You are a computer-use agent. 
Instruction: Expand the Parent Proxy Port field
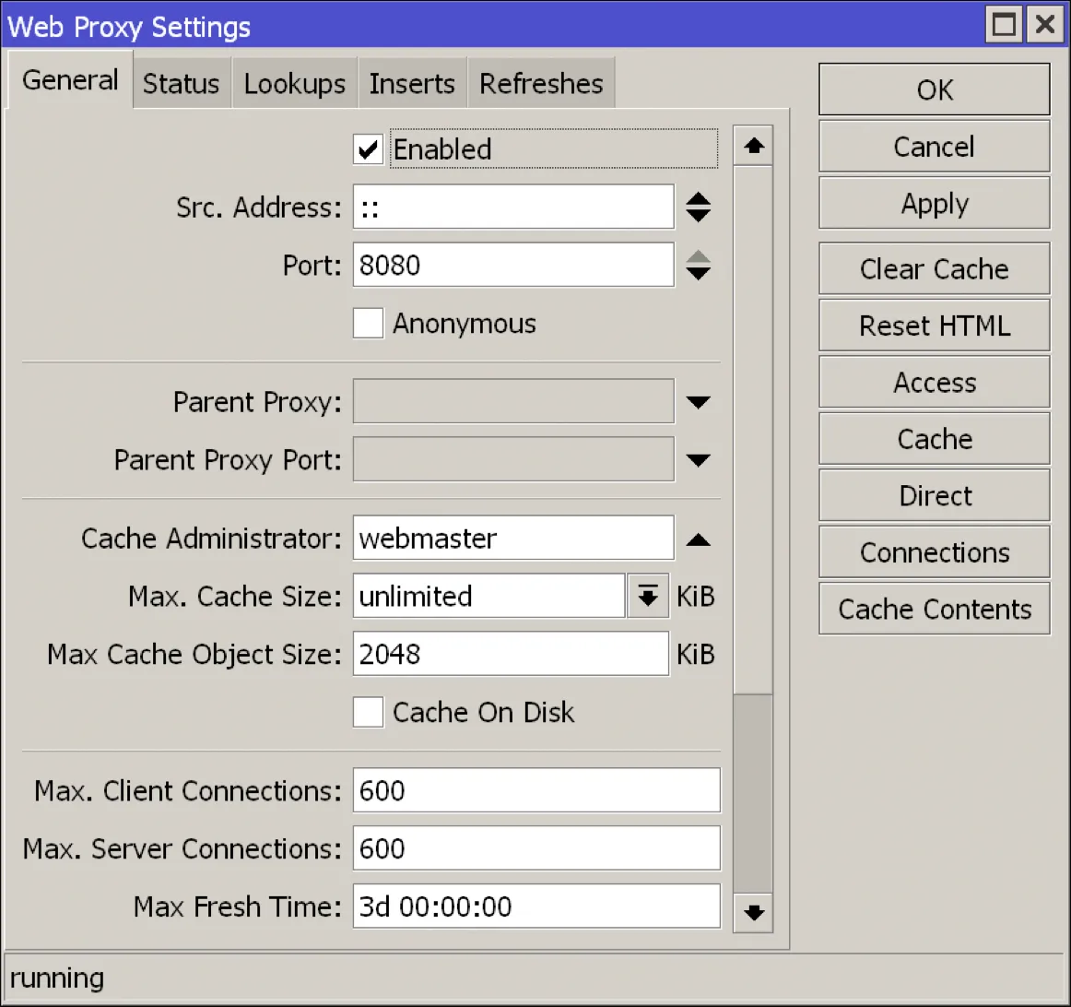coord(698,460)
